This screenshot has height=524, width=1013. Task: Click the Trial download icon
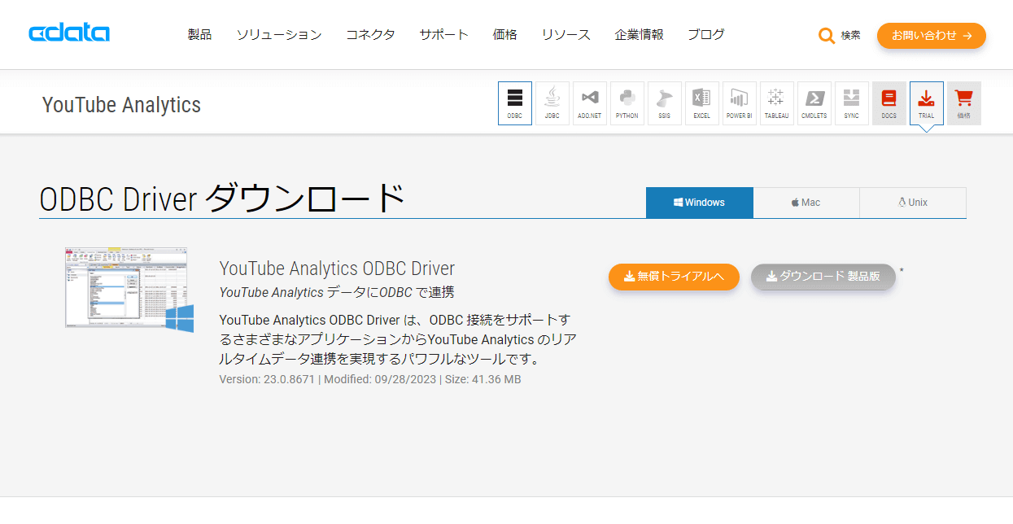pyautogui.click(x=927, y=103)
